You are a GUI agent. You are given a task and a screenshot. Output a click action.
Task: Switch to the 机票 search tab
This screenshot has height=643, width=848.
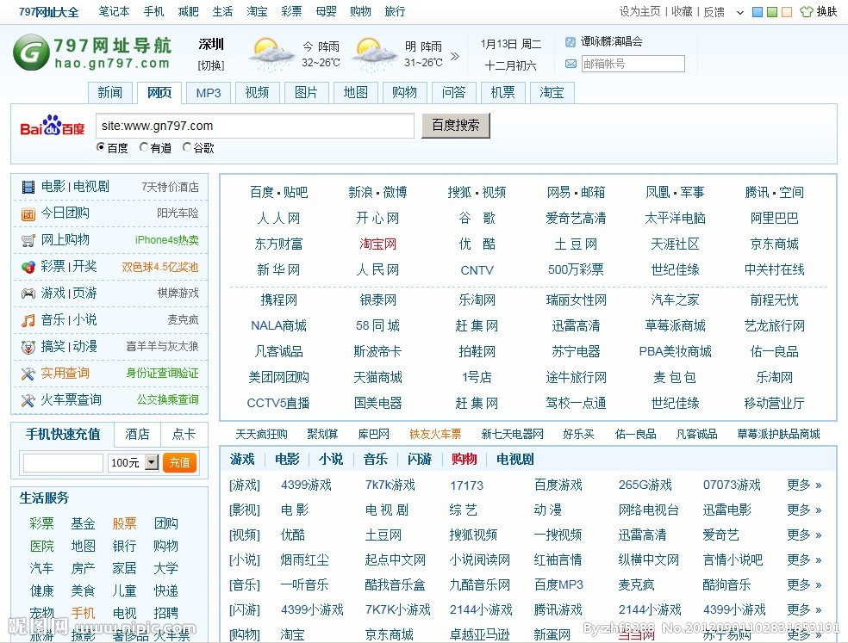tap(502, 93)
